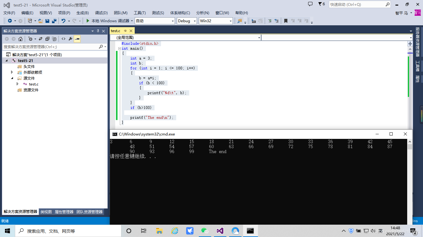Click the cmd.exe taskbar icon
Screen dimensions: 423x237
pos(250,231)
